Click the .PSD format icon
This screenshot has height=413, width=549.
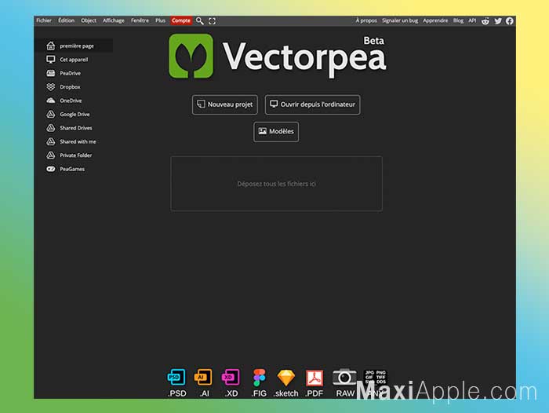point(176,378)
